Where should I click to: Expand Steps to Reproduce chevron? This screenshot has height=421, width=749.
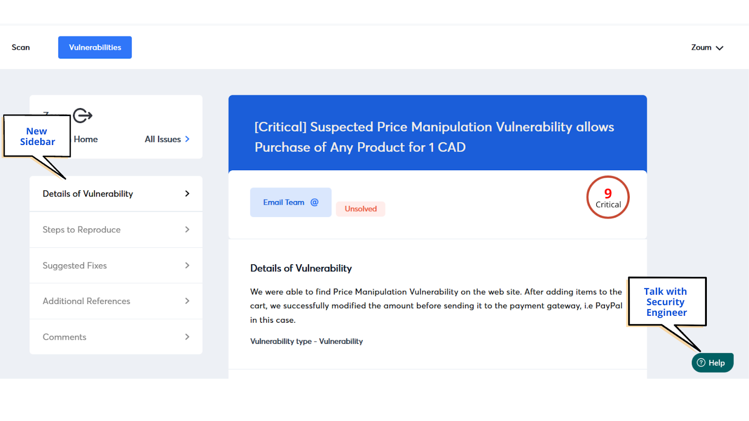[187, 230]
